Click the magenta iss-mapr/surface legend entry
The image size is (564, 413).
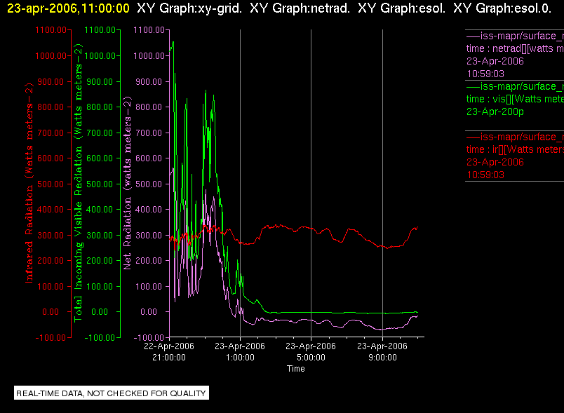515,36
